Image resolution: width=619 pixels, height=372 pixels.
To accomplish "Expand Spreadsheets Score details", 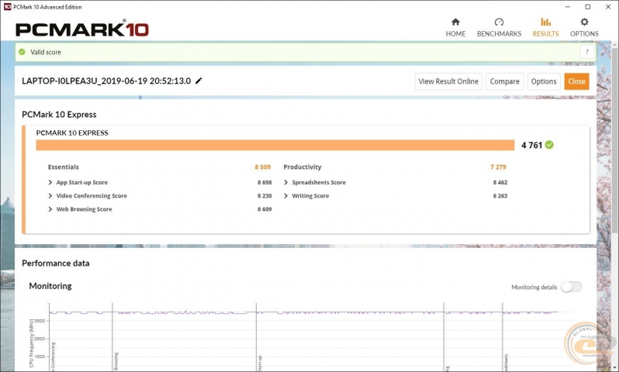I will [285, 182].
